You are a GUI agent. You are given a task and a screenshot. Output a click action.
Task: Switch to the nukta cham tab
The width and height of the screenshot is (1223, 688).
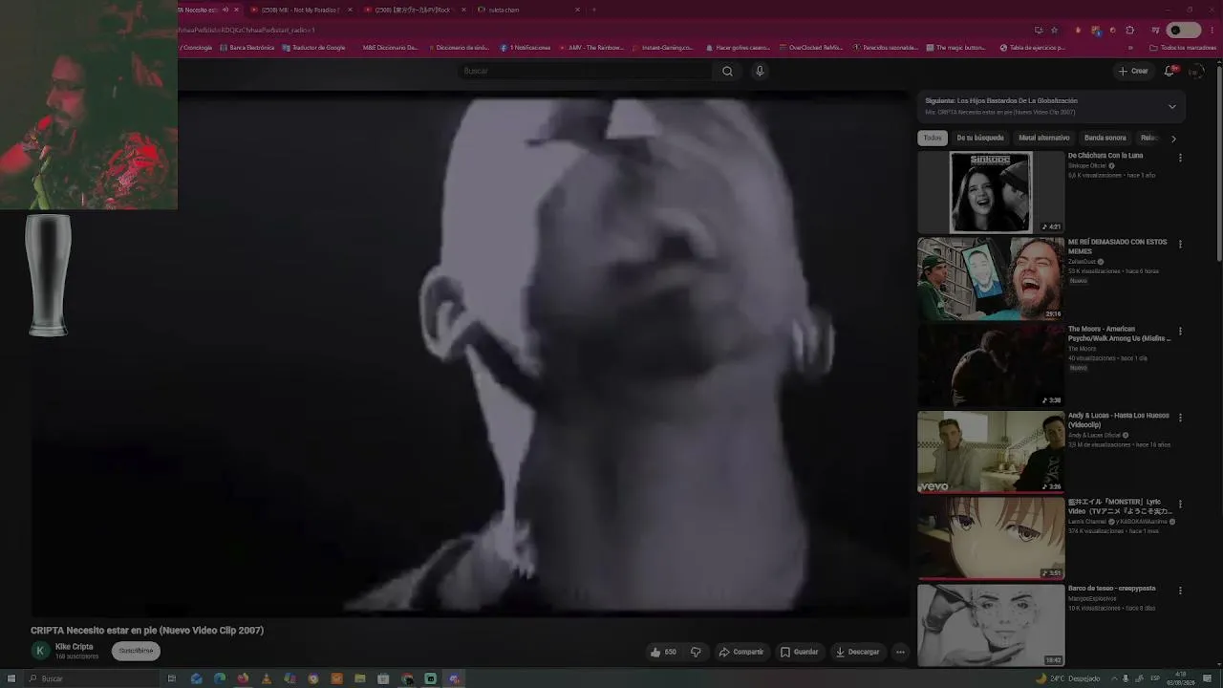[x=524, y=10]
